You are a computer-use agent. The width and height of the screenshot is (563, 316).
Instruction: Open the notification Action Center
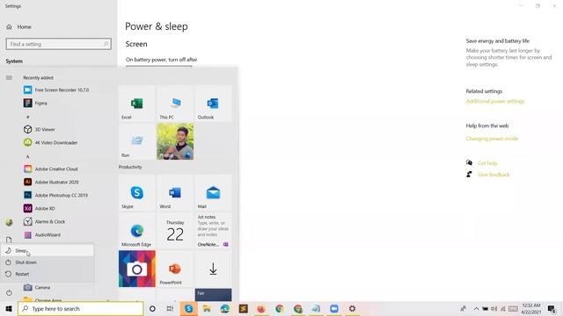click(x=552, y=308)
